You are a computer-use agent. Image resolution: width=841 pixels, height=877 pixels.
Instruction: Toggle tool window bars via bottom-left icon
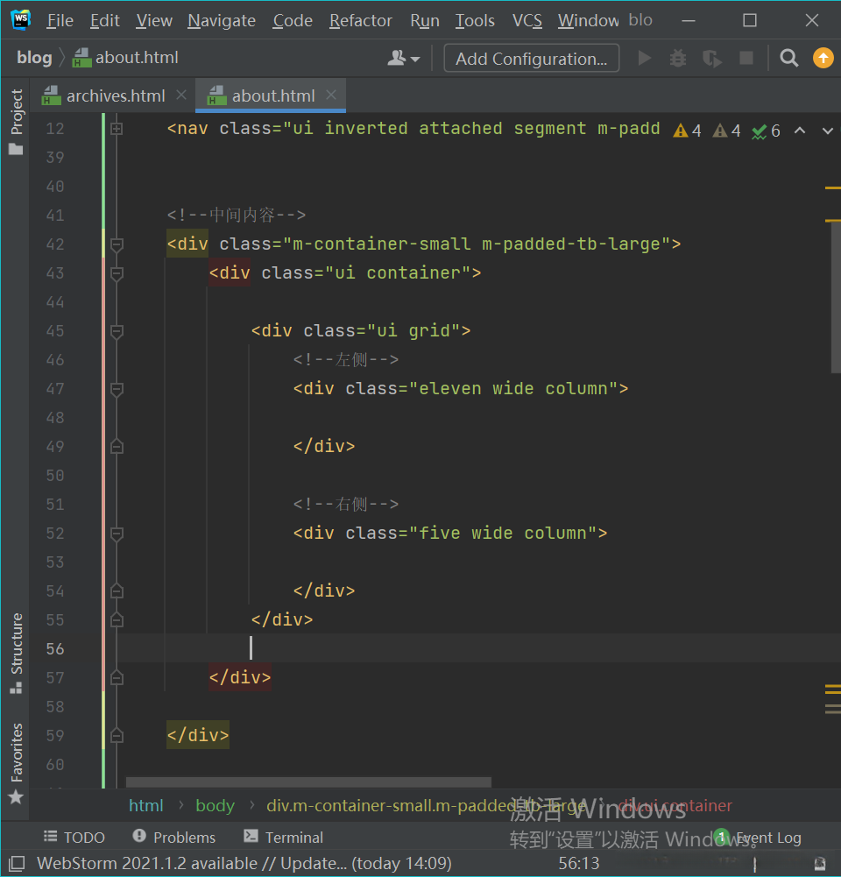(17, 863)
